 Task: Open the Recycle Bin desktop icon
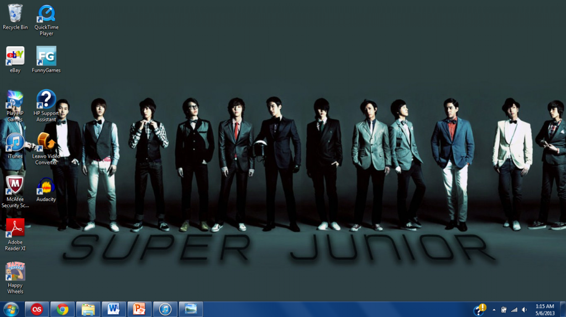[15, 17]
